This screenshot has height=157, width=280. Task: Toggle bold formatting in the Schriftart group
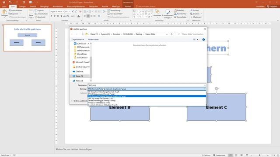coord(52,16)
